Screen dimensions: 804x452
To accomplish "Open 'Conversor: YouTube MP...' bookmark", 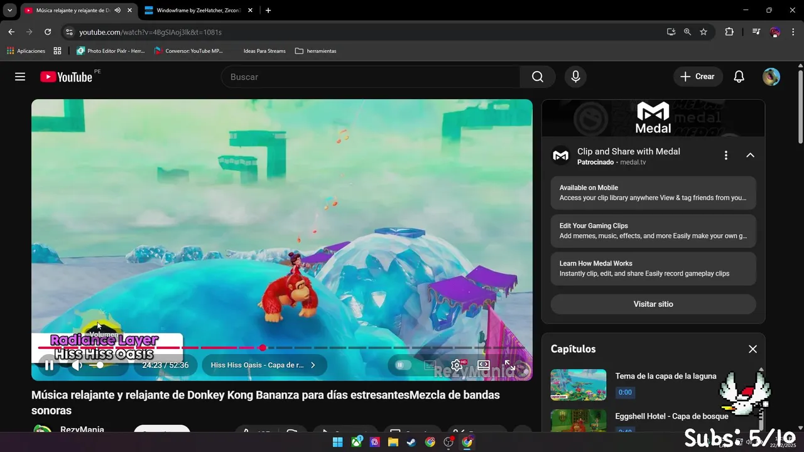I will pos(189,51).
